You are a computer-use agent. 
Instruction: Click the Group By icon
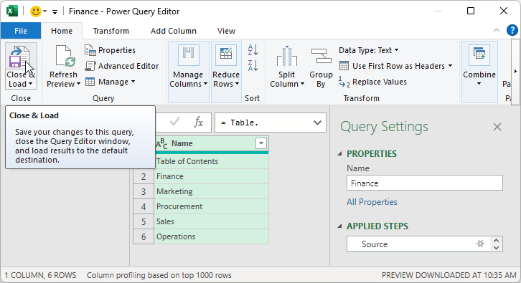click(321, 56)
